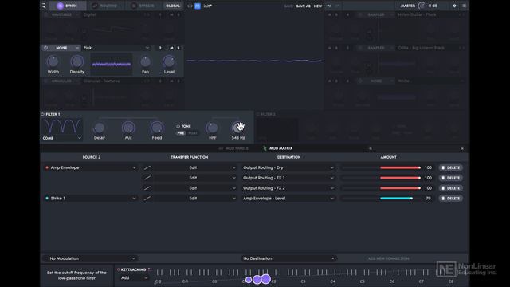Toggle the Noise oscillator power button
The width and height of the screenshot is (510, 287).
(45, 48)
